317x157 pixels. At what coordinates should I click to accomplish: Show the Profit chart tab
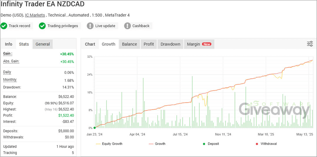click(149, 44)
